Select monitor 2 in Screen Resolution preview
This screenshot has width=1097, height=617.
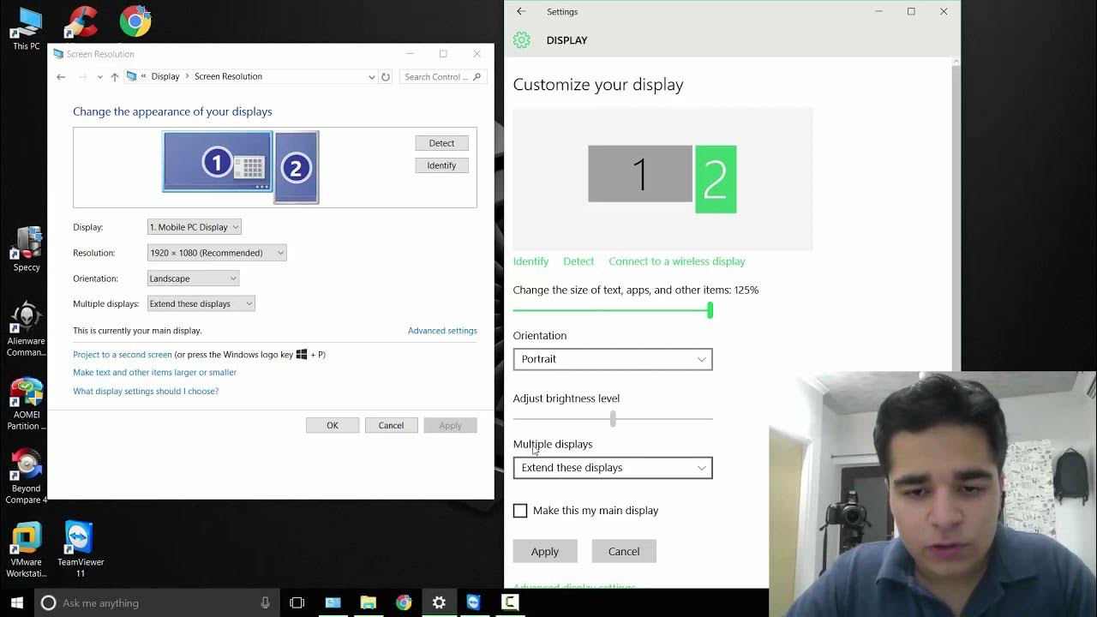coord(297,168)
